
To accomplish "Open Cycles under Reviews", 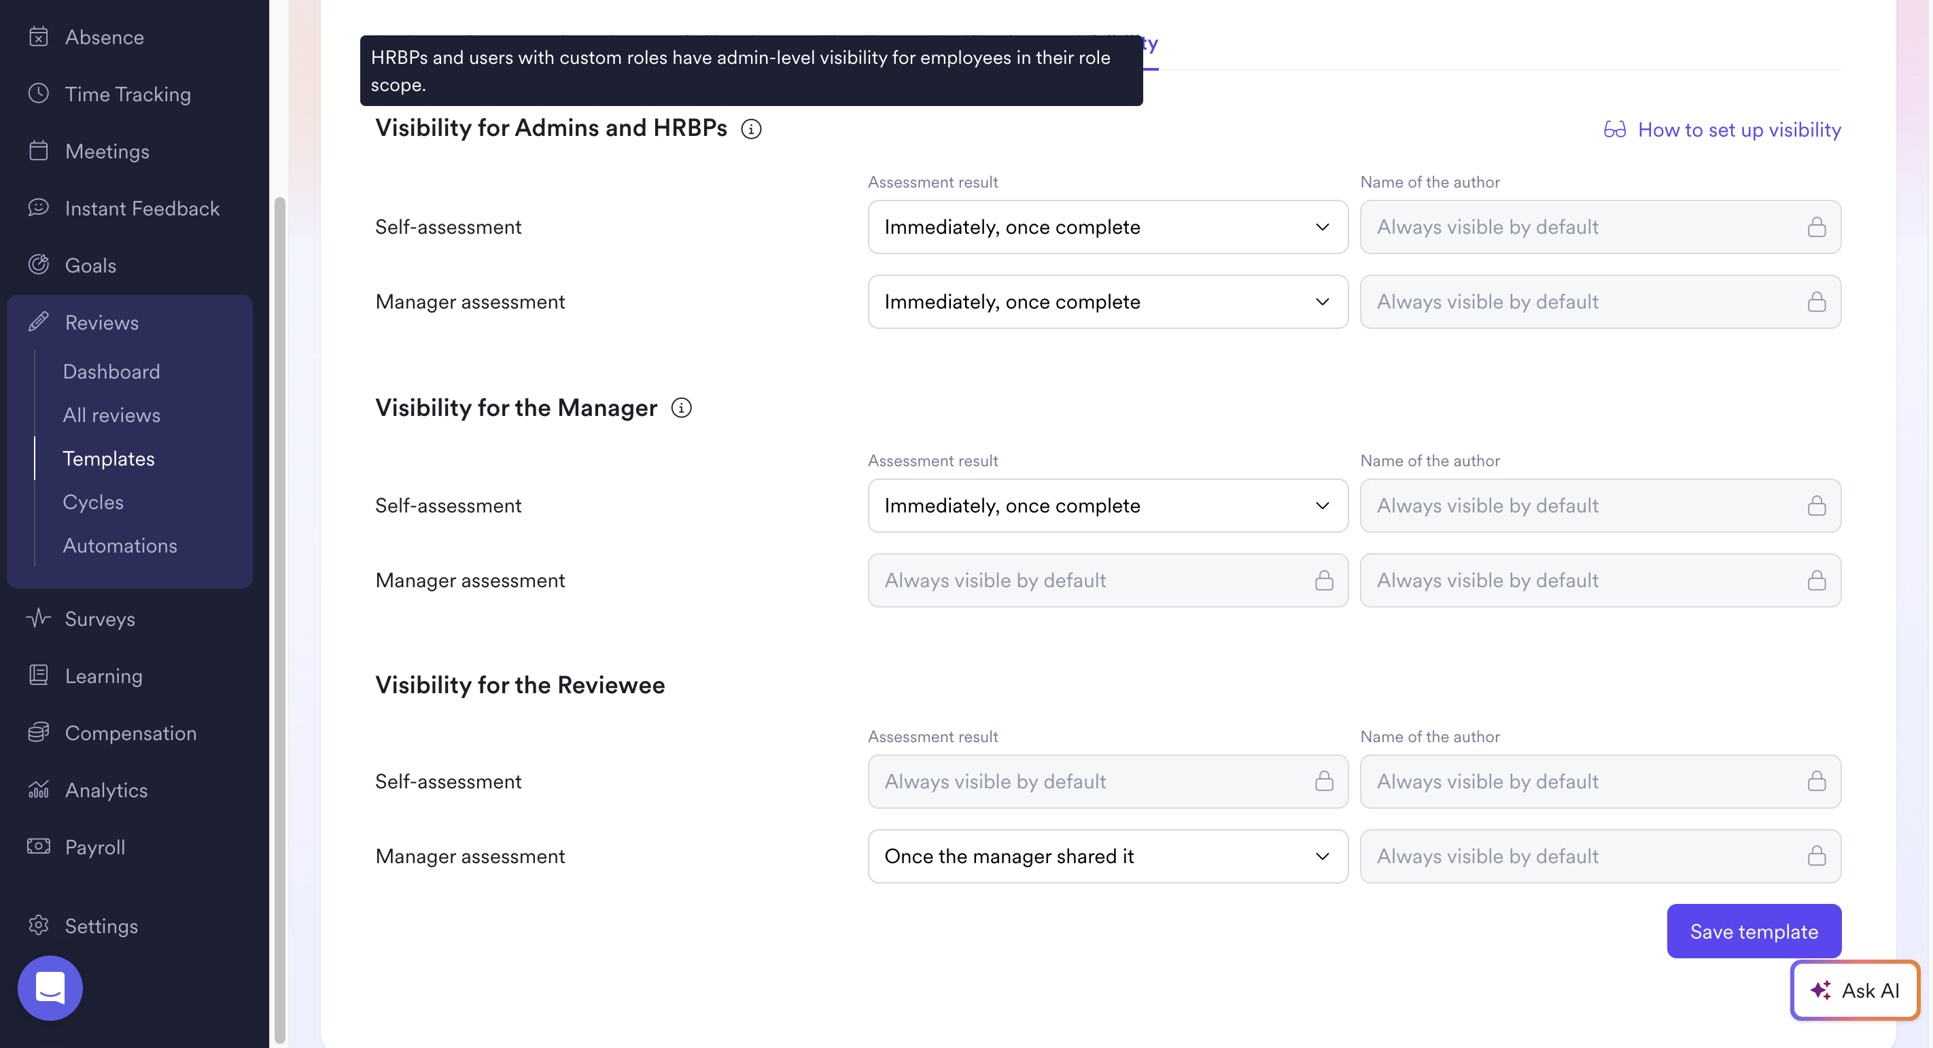I will [93, 502].
